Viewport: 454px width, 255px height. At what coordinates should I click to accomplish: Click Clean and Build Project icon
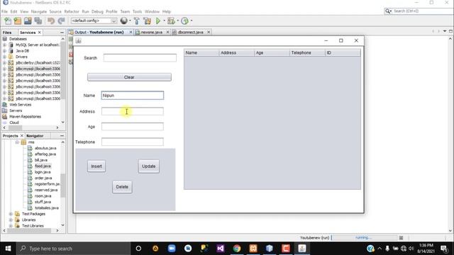(147, 21)
